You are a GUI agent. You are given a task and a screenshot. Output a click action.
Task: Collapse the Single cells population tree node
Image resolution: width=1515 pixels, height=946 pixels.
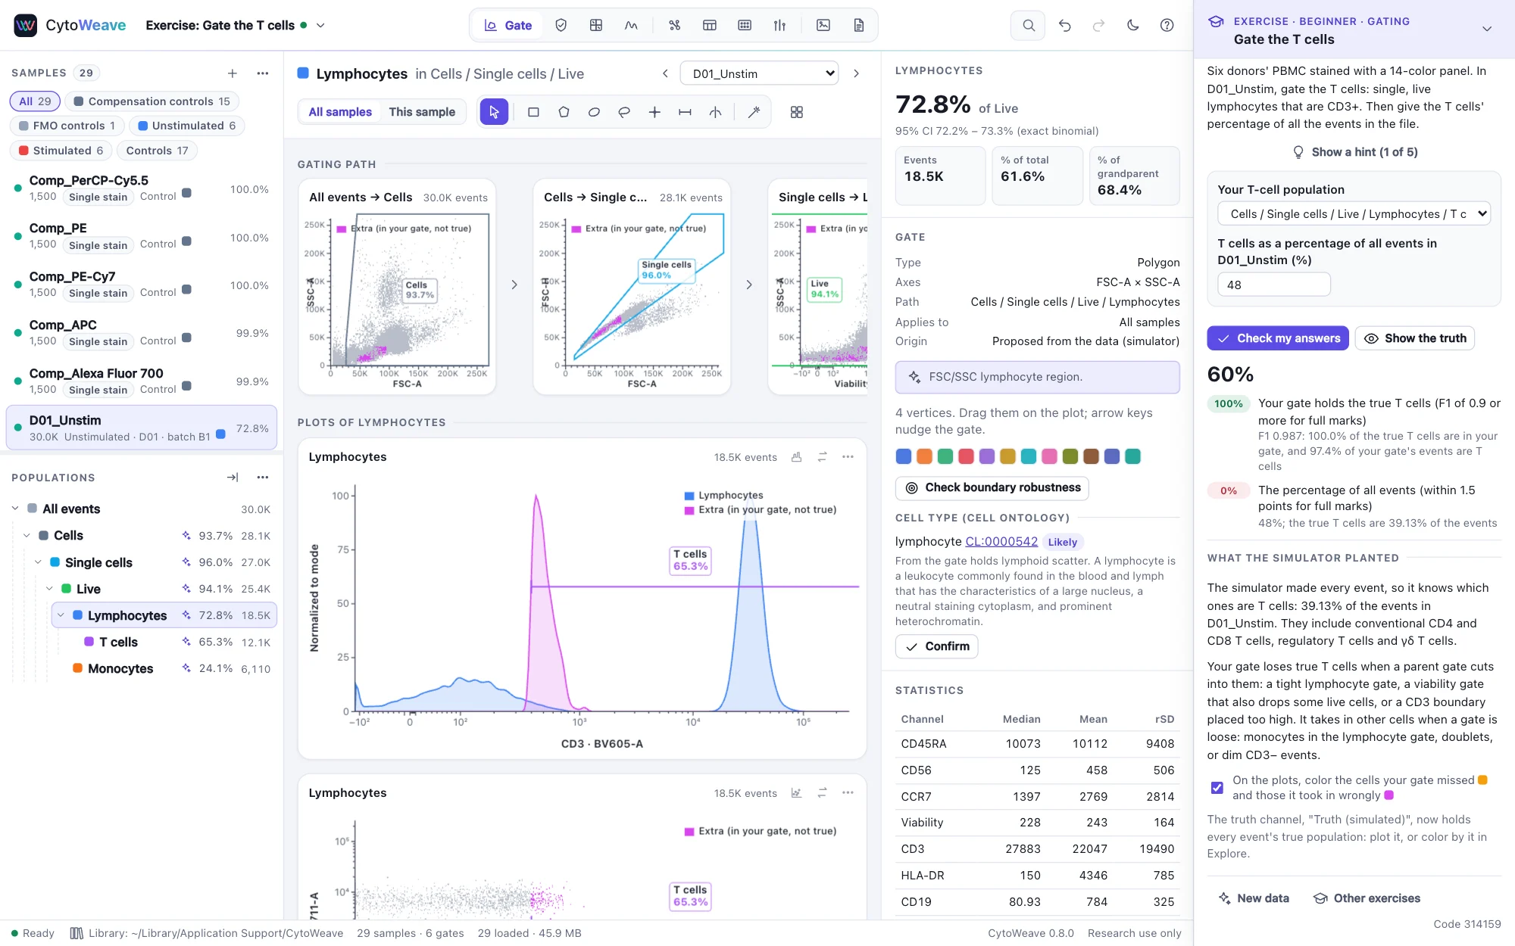pyautogui.click(x=38, y=562)
